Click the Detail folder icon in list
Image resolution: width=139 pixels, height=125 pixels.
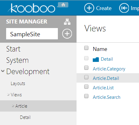[x=96, y=59]
